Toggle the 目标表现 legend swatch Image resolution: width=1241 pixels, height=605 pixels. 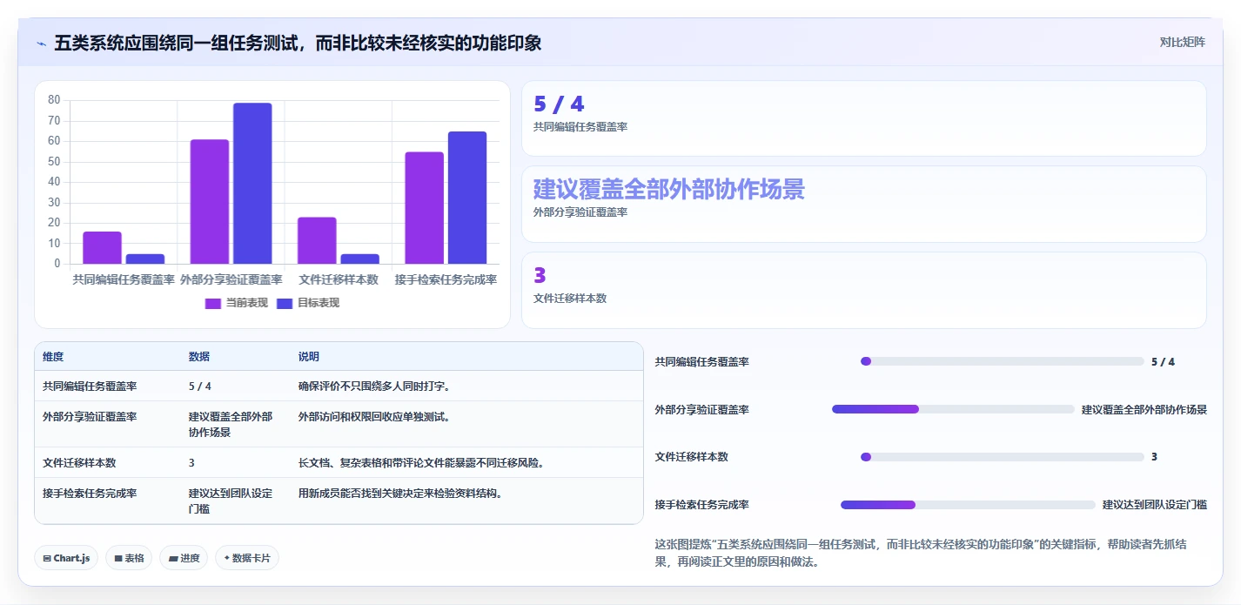[x=285, y=303]
